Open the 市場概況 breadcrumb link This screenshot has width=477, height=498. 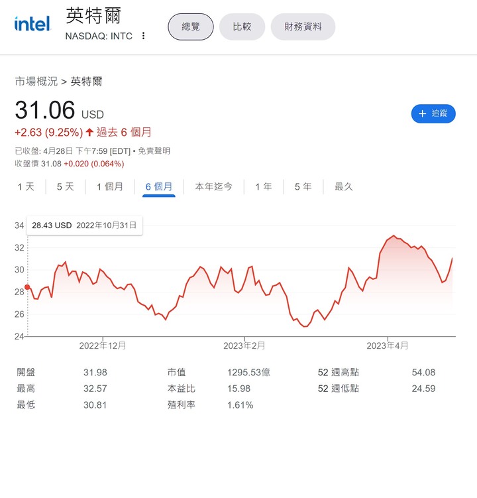coord(36,82)
